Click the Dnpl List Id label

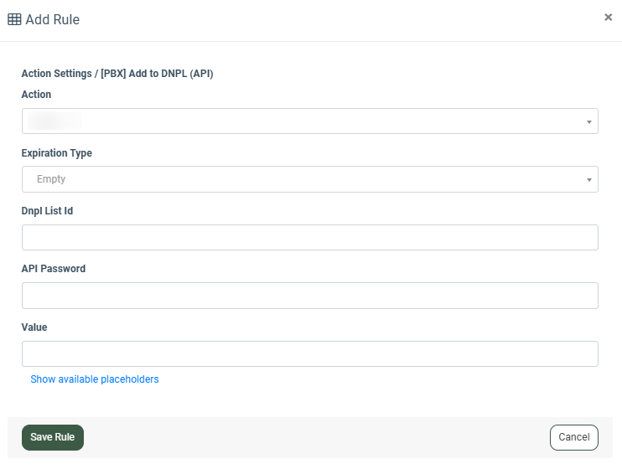[47, 211]
